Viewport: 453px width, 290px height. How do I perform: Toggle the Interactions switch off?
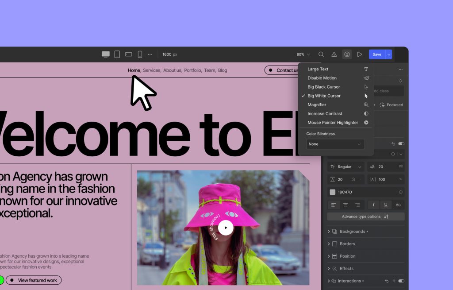pyautogui.click(x=401, y=281)
